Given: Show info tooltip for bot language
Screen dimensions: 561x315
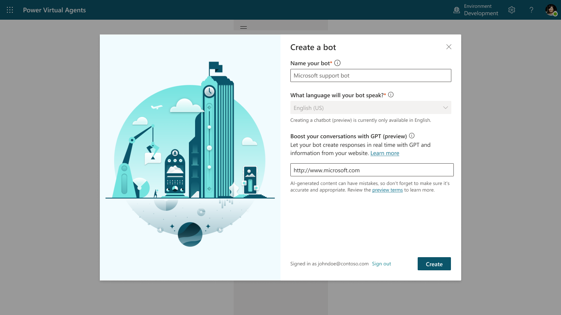Looking at the screenshot, I should point(391,95).
